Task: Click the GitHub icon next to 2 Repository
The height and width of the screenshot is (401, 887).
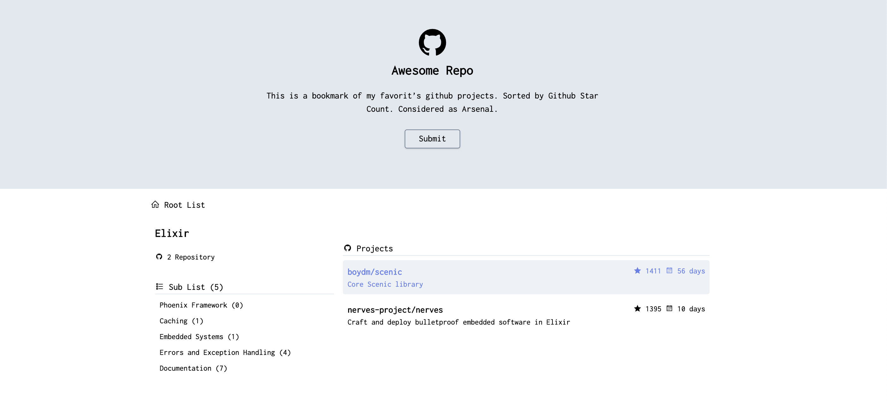Action: [159, 257]
